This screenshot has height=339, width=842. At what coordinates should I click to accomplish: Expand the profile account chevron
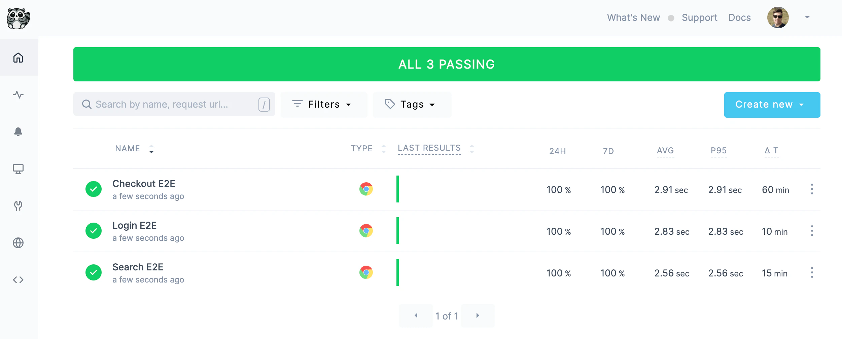click(x=807, y=17)
